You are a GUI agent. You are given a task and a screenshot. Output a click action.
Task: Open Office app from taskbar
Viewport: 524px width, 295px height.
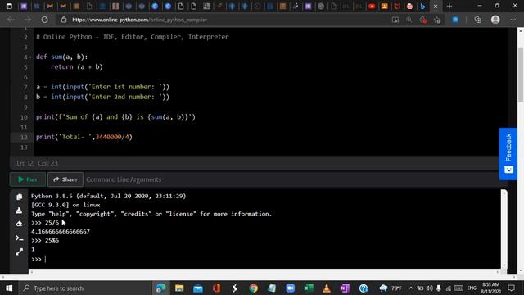(x=216, y=288)
